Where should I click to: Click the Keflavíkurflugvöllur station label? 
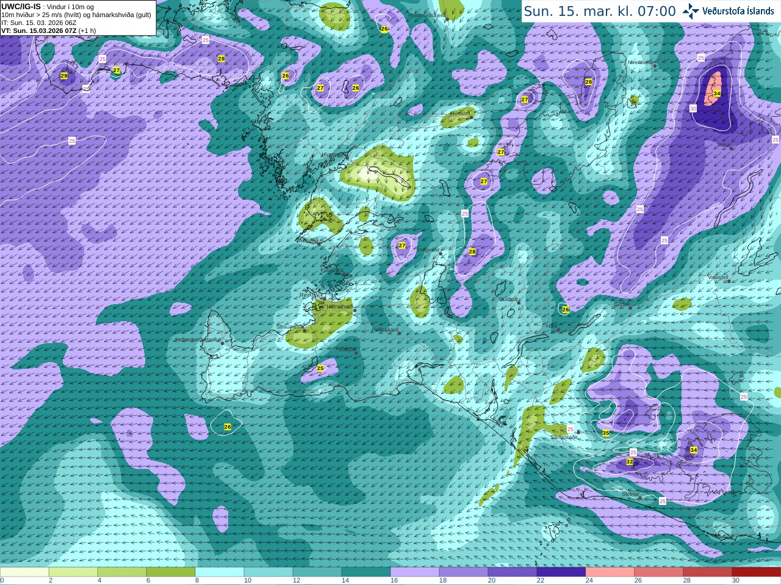[x=198, y=340]
